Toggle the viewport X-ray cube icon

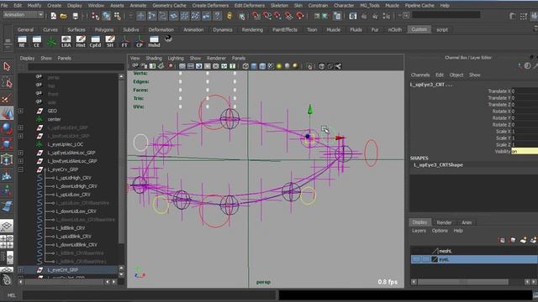(321, 66)
